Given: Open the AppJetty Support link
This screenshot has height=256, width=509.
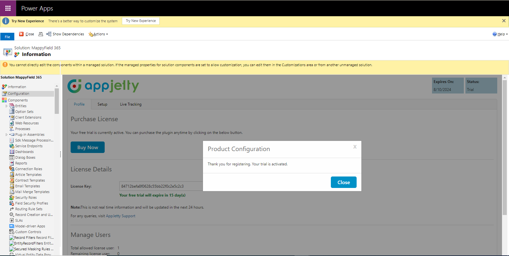Looking at the screenshot, I should 121,216.
